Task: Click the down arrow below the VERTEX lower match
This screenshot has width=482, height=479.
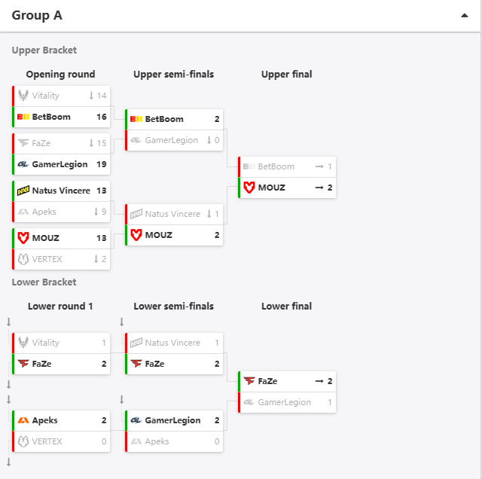Action: click(8, 462)
